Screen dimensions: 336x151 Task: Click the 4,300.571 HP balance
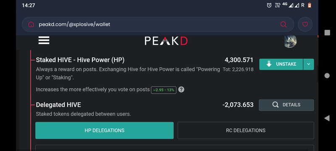coord(239,60)
